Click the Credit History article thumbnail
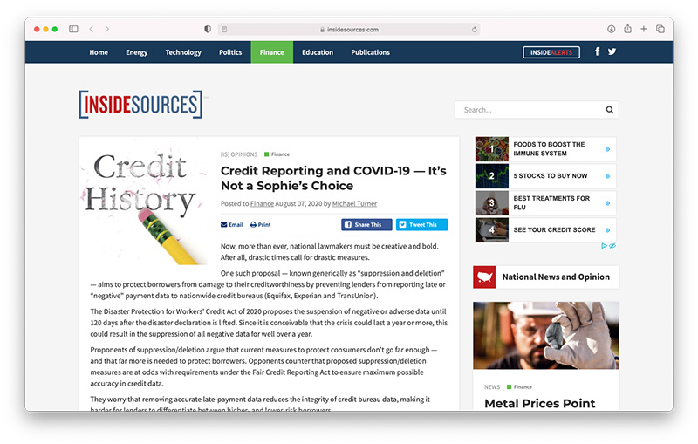The width and height of the screenshot is (698, 444). [x=146, y=205]
